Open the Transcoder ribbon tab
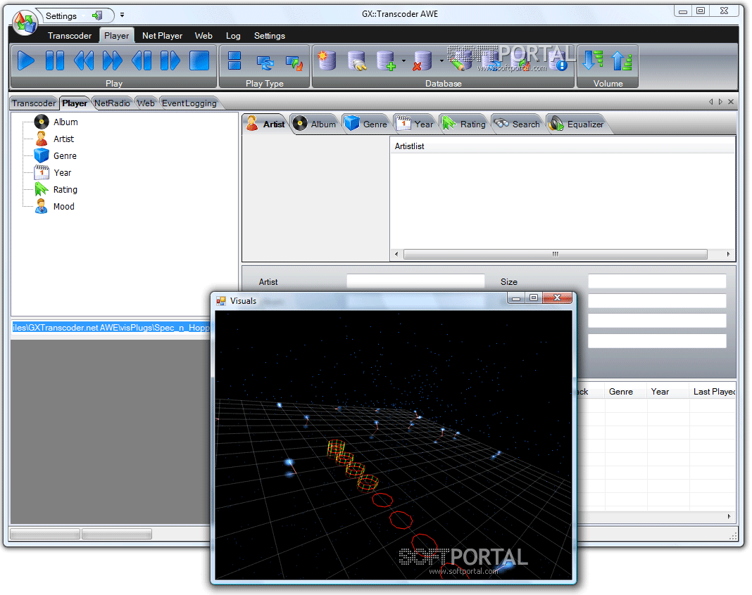The width and height of the screenshot is (752, 595). coord(70,35)
